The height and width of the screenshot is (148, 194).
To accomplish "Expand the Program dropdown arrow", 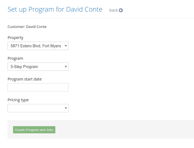I will pyautogui.click(x=66, y=67).
